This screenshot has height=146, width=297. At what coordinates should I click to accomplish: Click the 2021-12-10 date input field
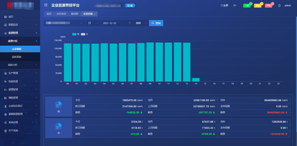click(x=117, y=23)
